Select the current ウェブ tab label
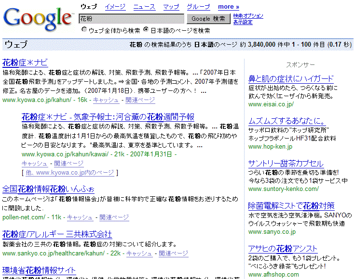The width and height of the screenshot is (355, 279). coord(89,7)
